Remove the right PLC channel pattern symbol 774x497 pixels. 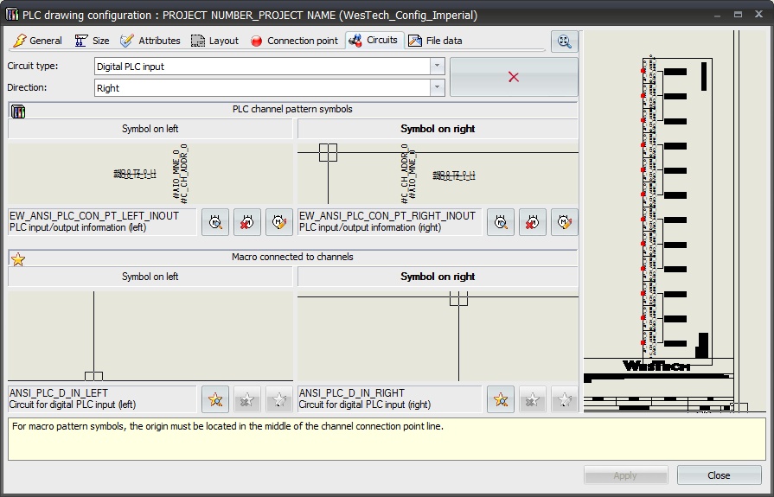(532, 222)
